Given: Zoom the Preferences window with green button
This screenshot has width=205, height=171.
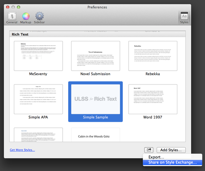Looking at the screenshot, I should [19, 7].
